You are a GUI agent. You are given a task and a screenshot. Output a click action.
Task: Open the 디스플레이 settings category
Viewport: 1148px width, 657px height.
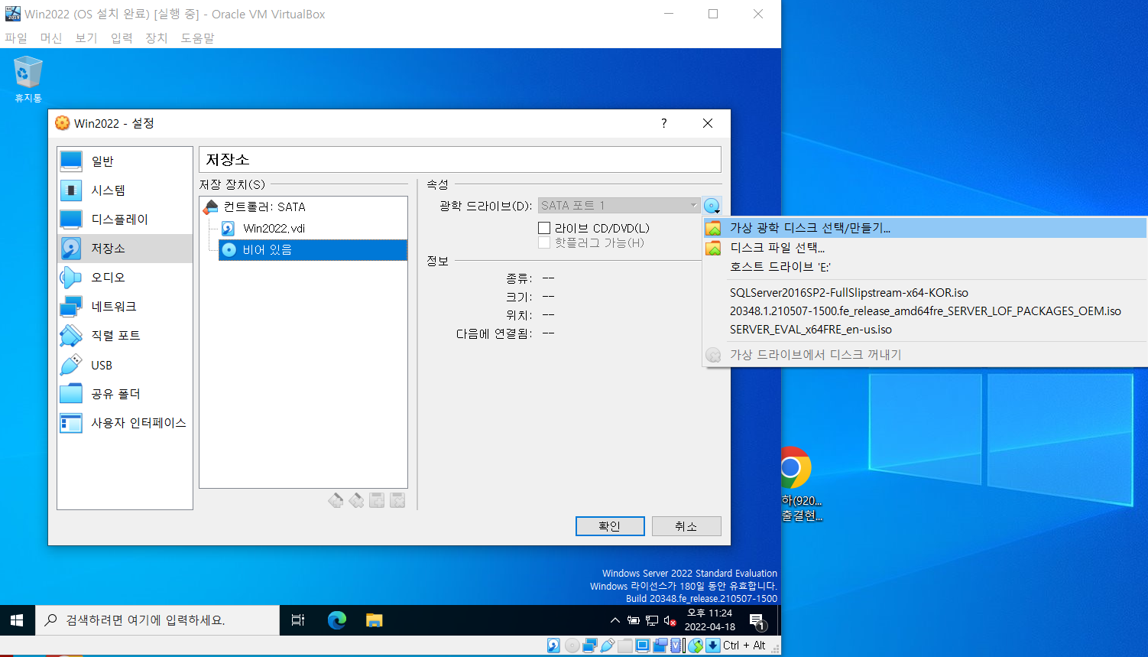pos(125,220)
